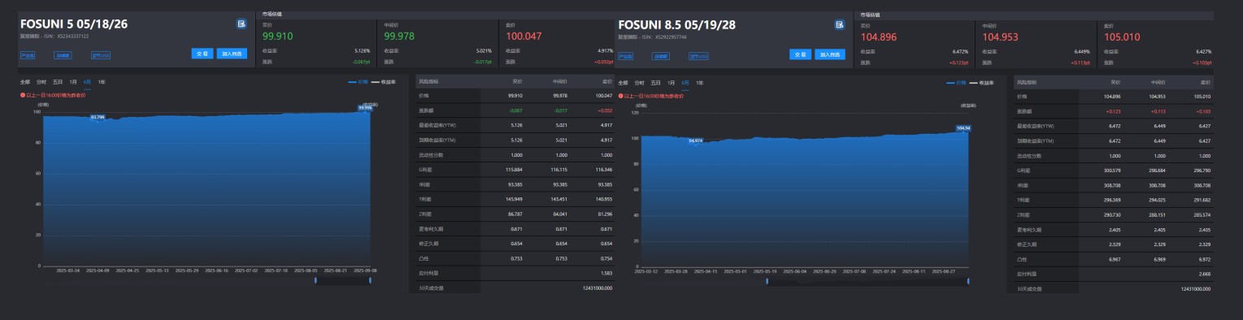Click 加入自选 button for FOSUNI 5 bond
The height and width of the screenshot is (320, 1243).
click(x=232, y=54)
